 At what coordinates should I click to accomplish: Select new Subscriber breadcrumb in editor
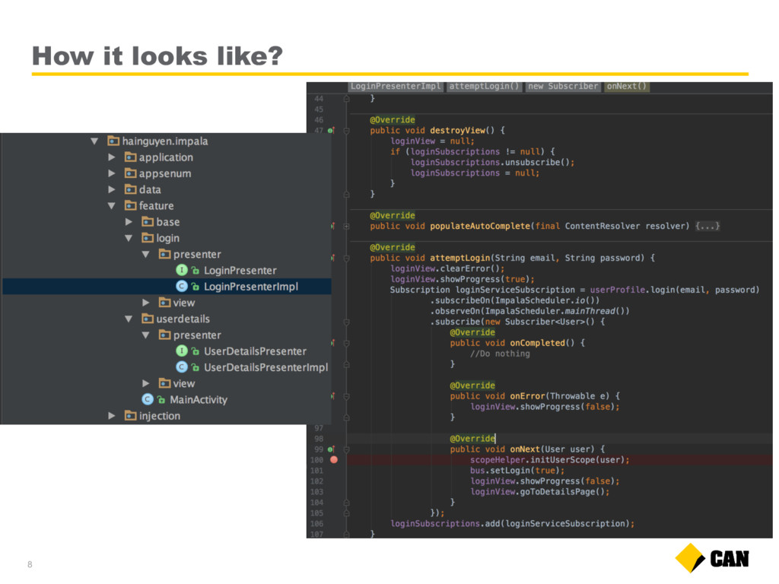coord(563,87)
